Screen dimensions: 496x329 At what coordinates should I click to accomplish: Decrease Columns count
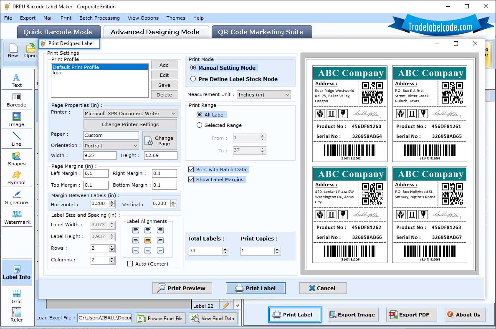coord(111,262)
